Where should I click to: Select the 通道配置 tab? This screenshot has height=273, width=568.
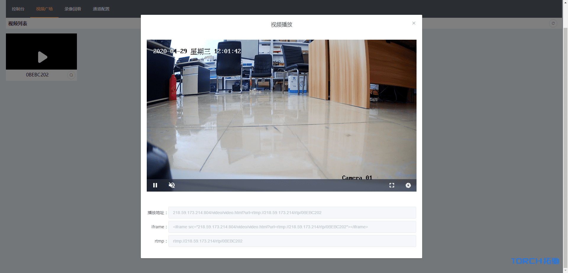click(x=101, y=9)
